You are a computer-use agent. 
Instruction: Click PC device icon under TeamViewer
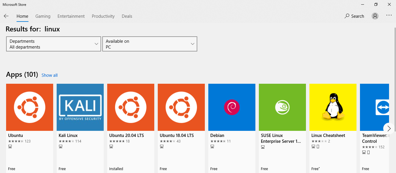click(x=364, y=152)
